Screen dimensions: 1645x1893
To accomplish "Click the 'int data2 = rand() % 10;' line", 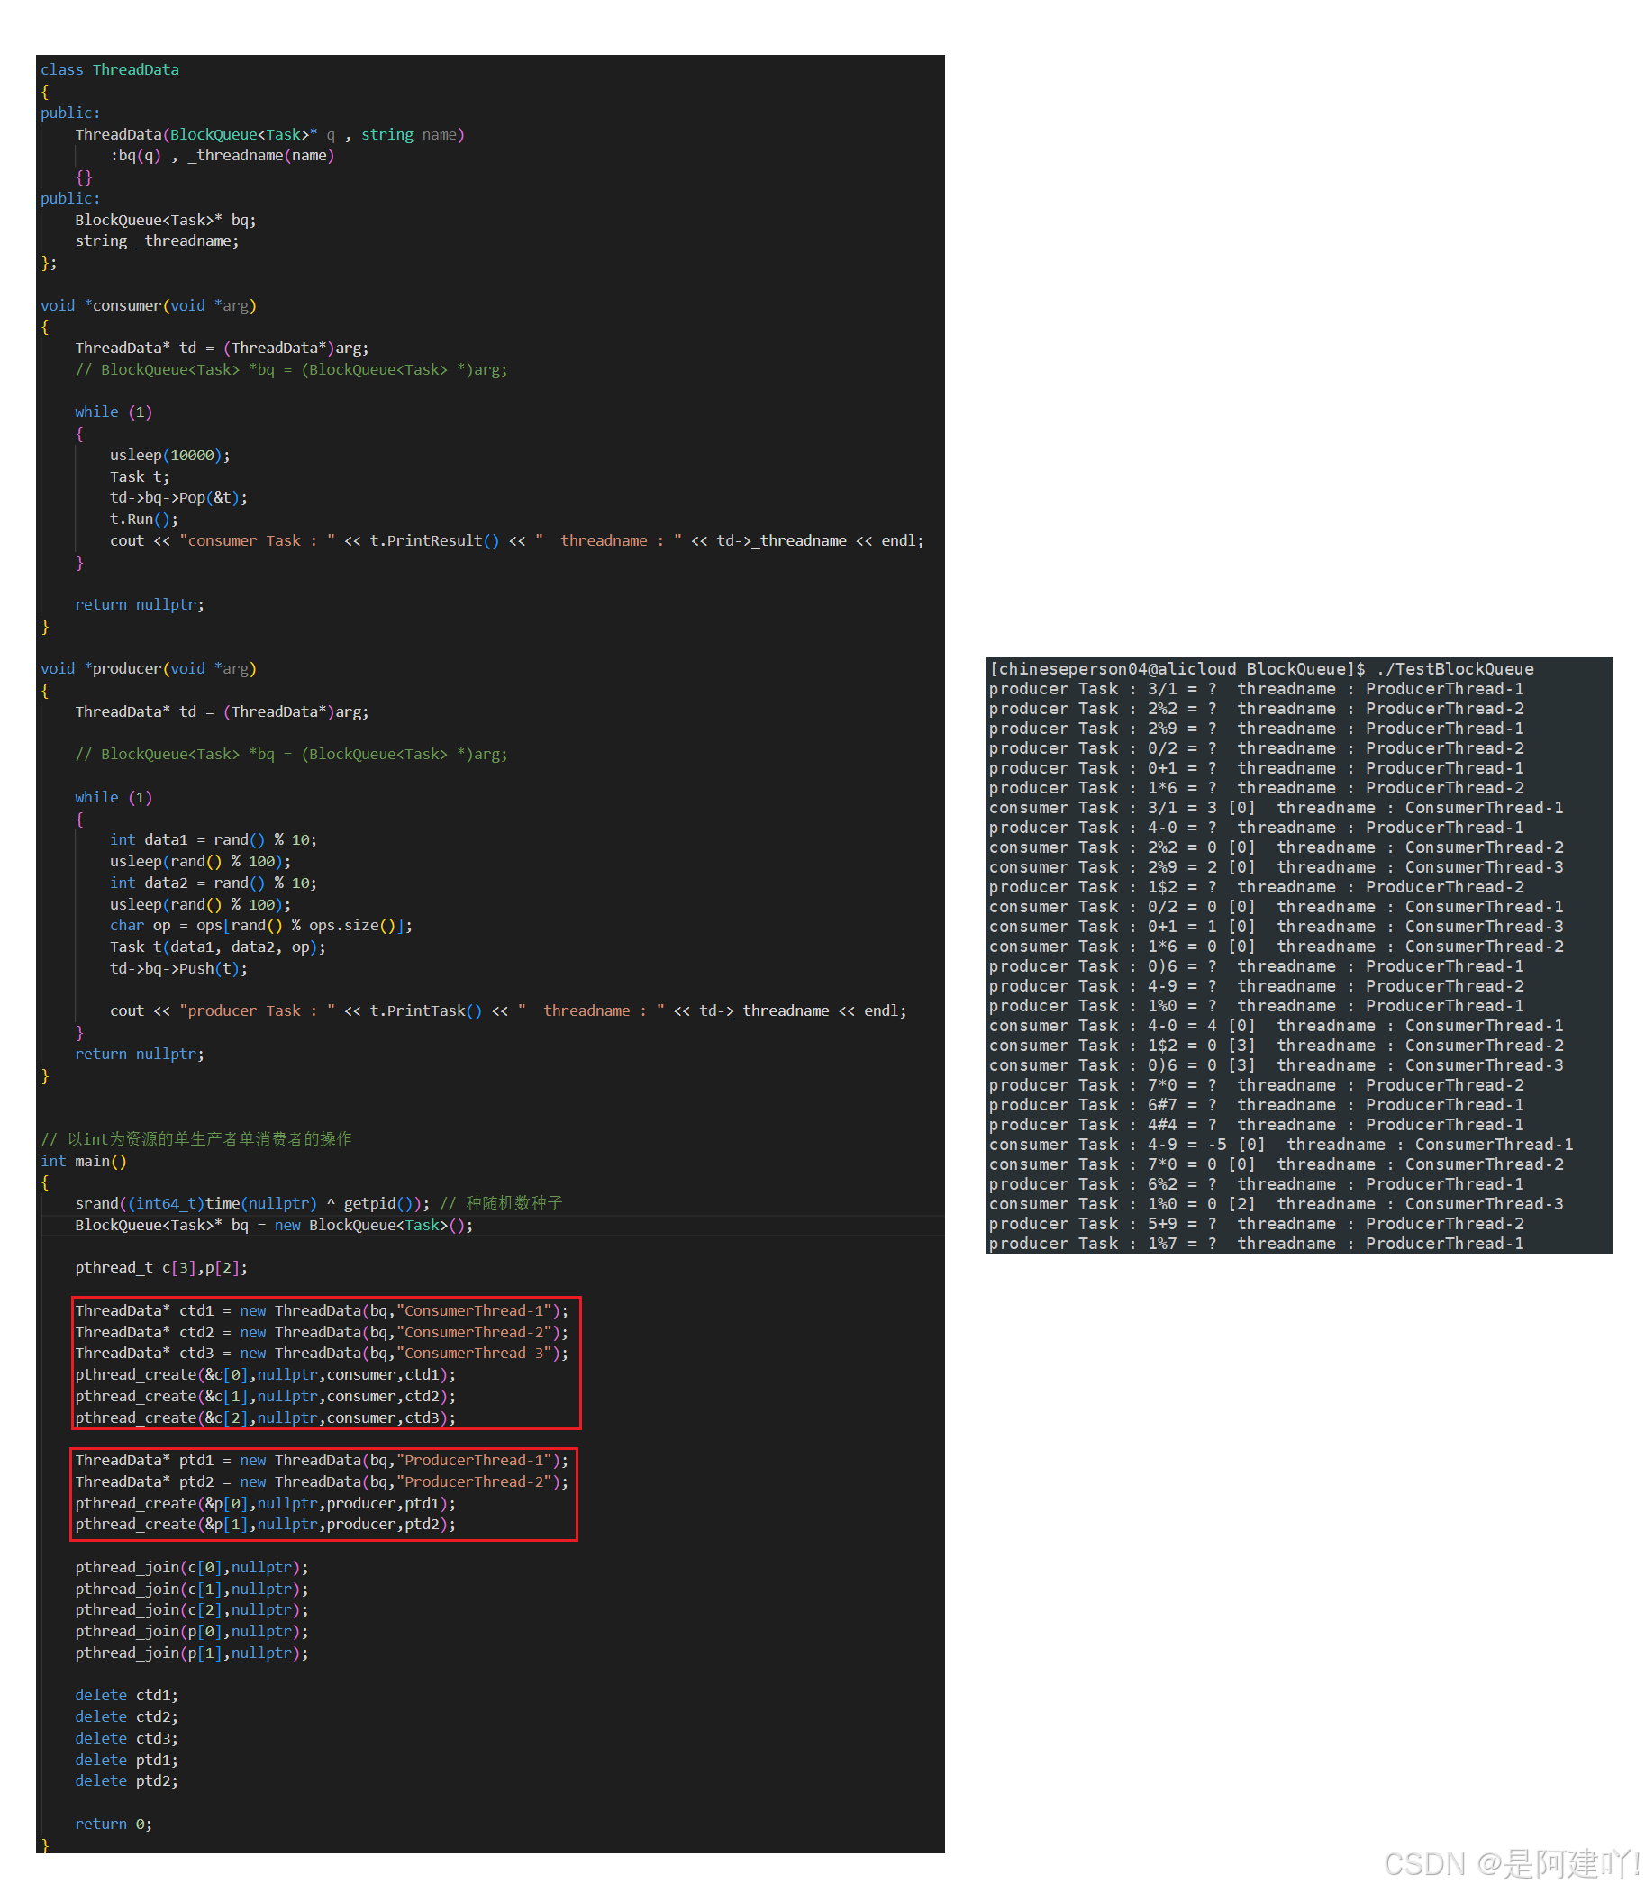I will 213,883.
